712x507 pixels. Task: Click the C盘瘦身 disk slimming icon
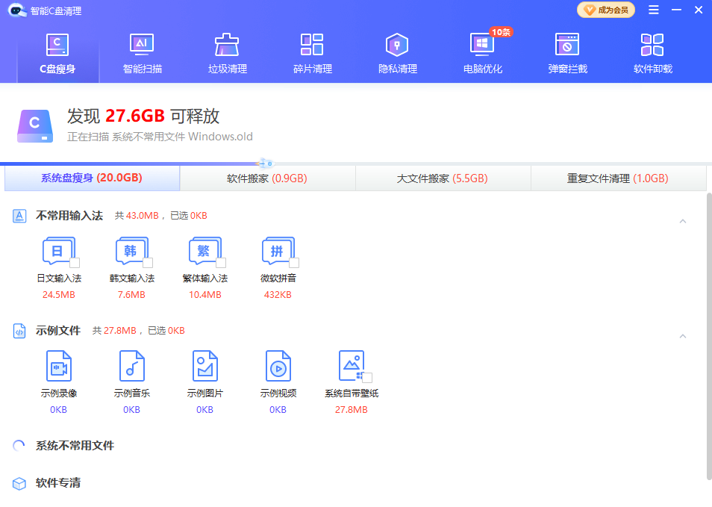click(57, 46)
